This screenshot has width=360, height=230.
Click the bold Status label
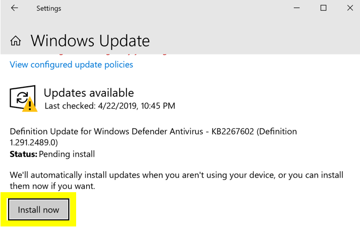pos(23,154)
